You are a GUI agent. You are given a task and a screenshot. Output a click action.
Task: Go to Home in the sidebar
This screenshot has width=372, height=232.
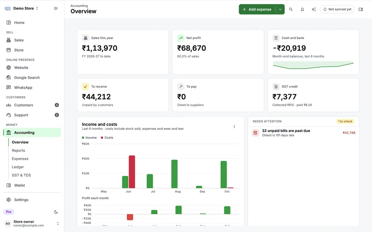coord(32,22)
